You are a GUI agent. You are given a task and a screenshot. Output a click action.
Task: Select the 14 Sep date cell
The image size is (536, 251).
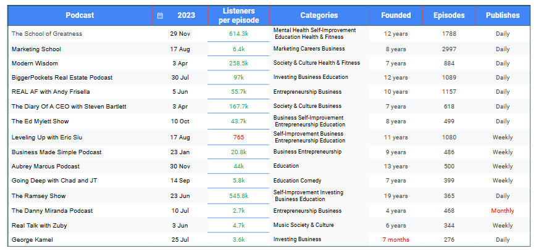[x=180, y=181]
